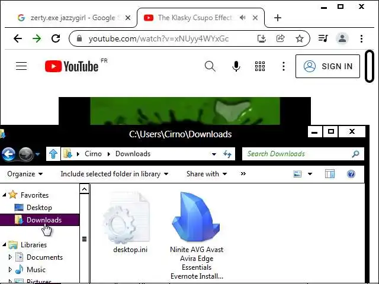Mute the tab via the speaker icon
379x284 pixels.
pos(242,18)
